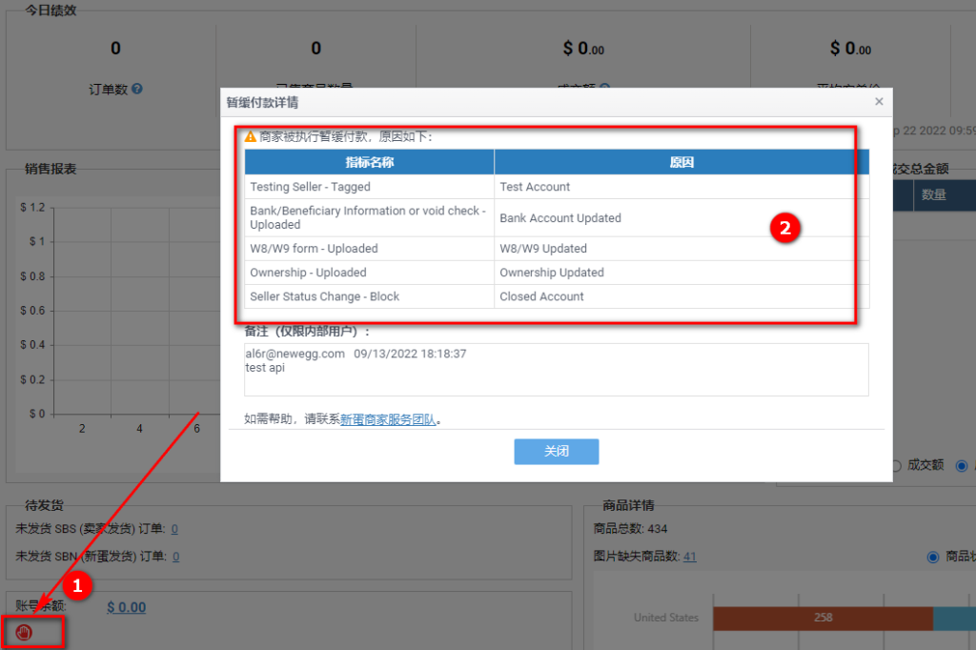976x650 pixels.
Task: Click the 258 bar for United States
Action: 822,618
